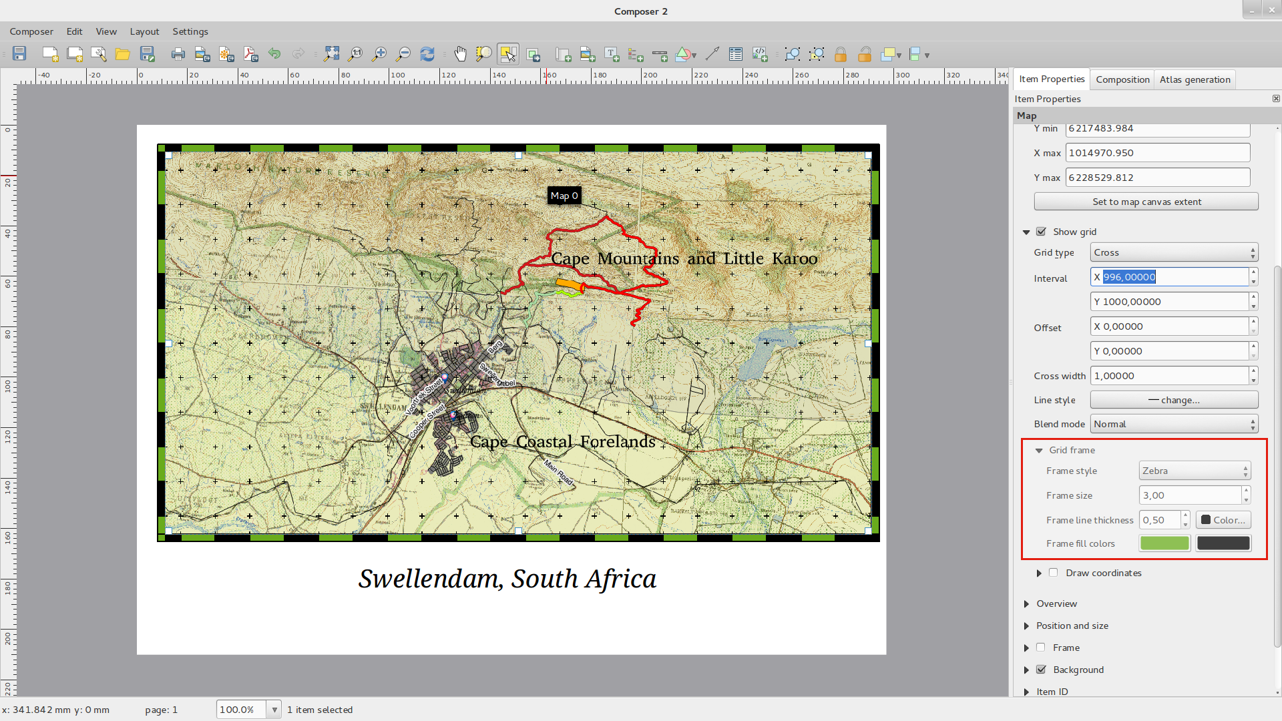Open the Blend mode dropdown
Image resolution: width=1282 pixels, height=721 pixels.
(1174, 424)
